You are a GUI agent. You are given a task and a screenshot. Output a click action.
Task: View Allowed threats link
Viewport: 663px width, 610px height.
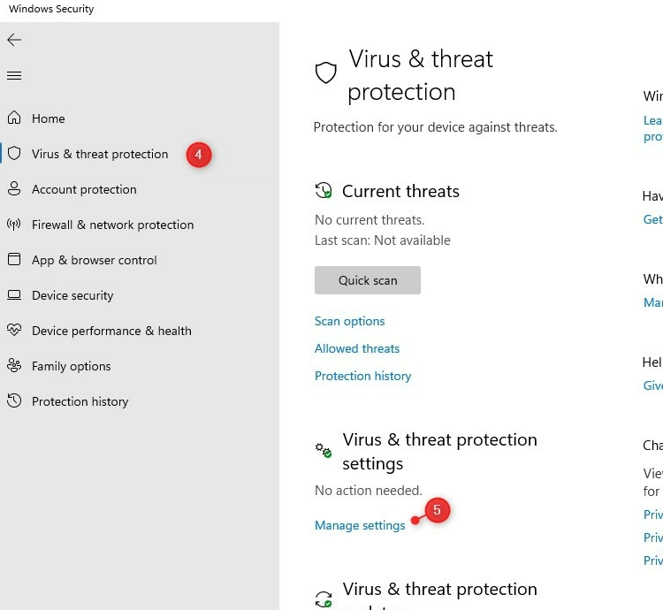(357, 348)
